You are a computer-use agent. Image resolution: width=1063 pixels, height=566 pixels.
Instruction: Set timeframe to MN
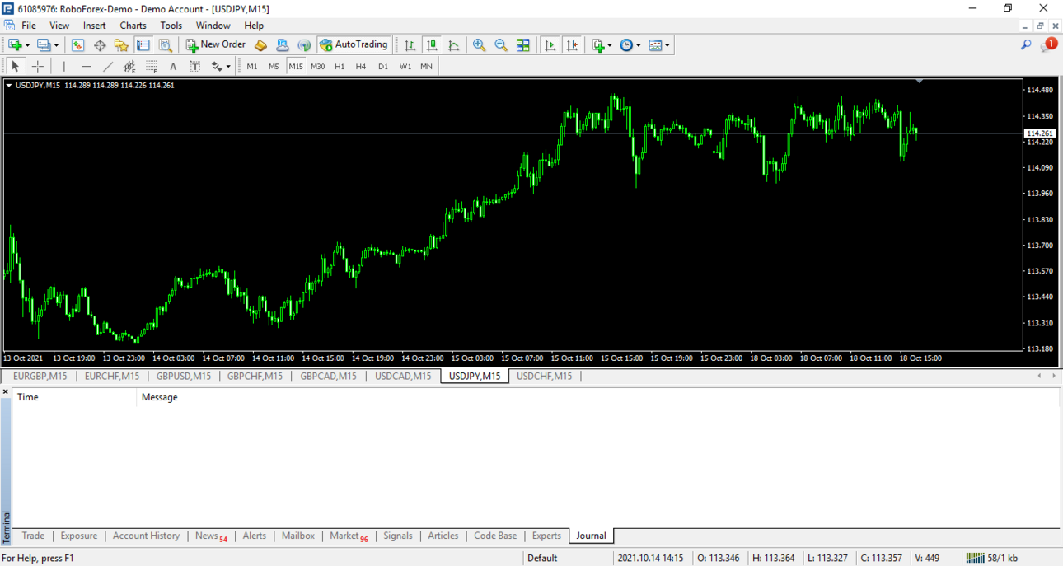pos(426,66)
